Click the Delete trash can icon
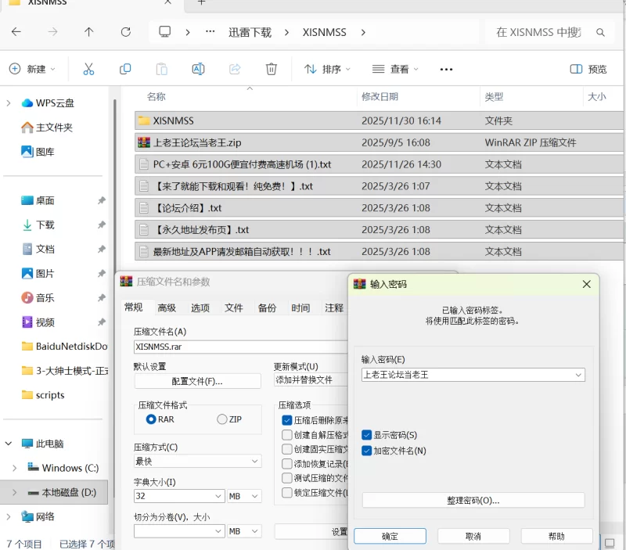The image size is (626, 550). pos(272,69)
